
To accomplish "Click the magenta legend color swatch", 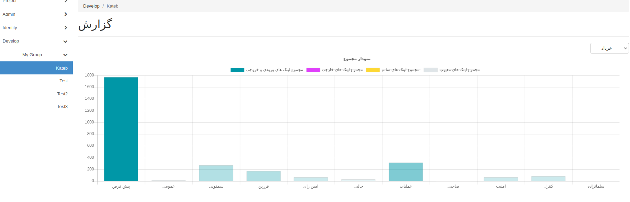I will coord(313,70).
